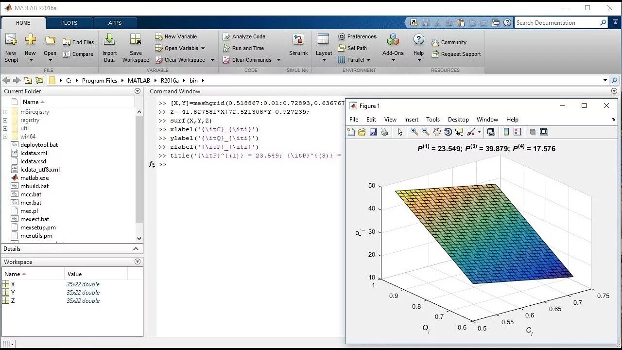Open the Desktop menu in Figure 1
Screen dimensions: 622x350
click(x=458, y=120)
